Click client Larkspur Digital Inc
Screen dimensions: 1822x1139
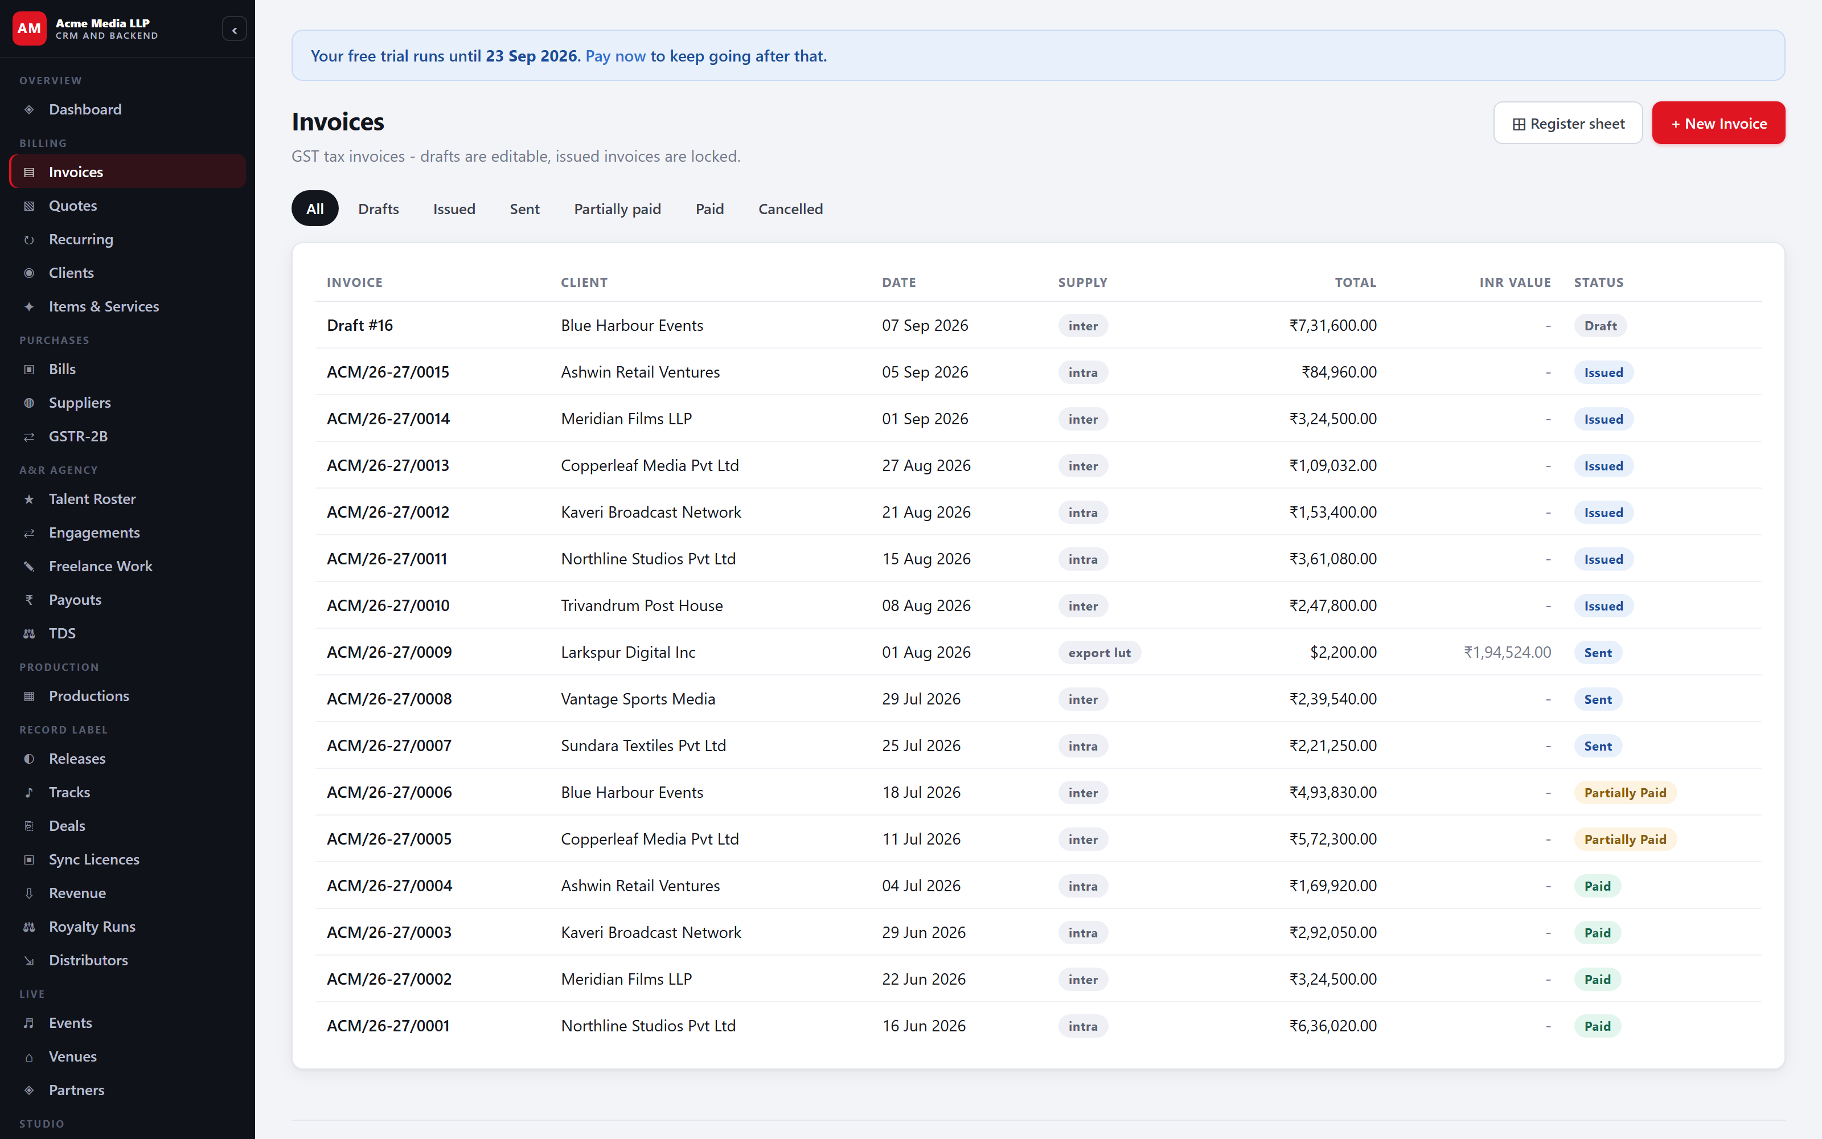(x=628, y=653)
